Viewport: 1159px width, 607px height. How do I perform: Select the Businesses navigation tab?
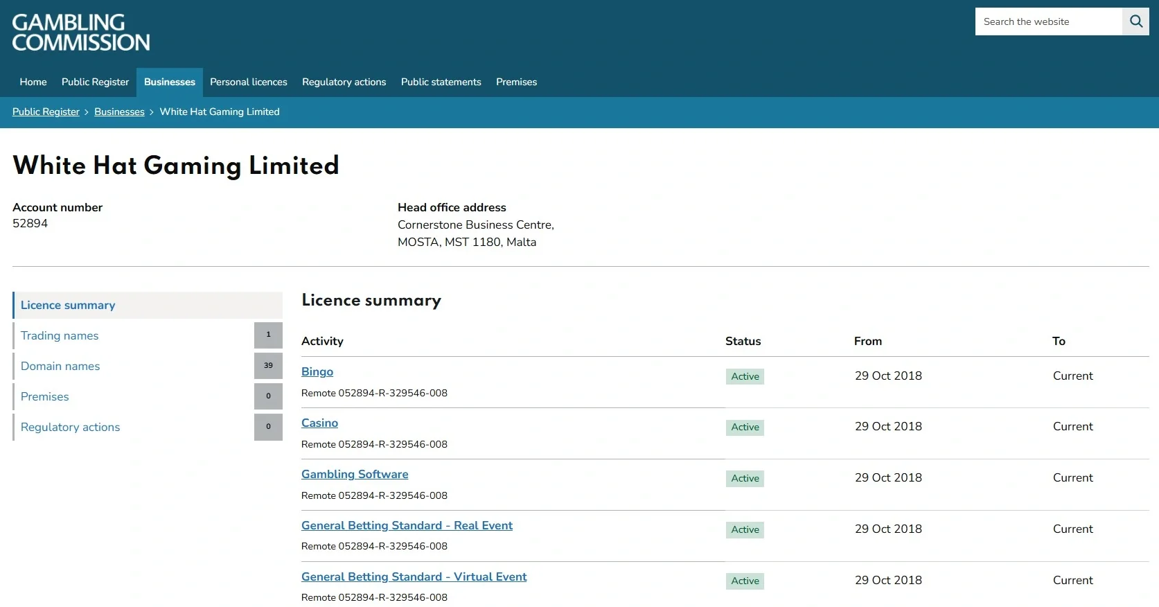170,82
